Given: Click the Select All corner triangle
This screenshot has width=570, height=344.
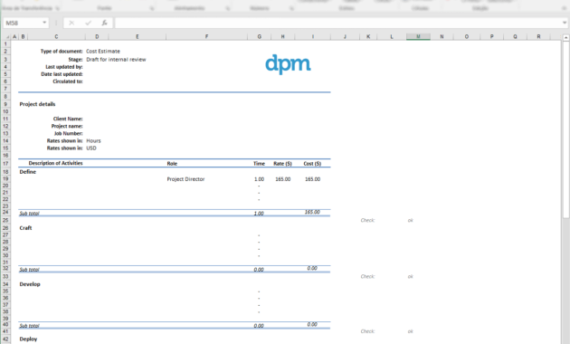Looking at the screenshot, I should point(7,37).
